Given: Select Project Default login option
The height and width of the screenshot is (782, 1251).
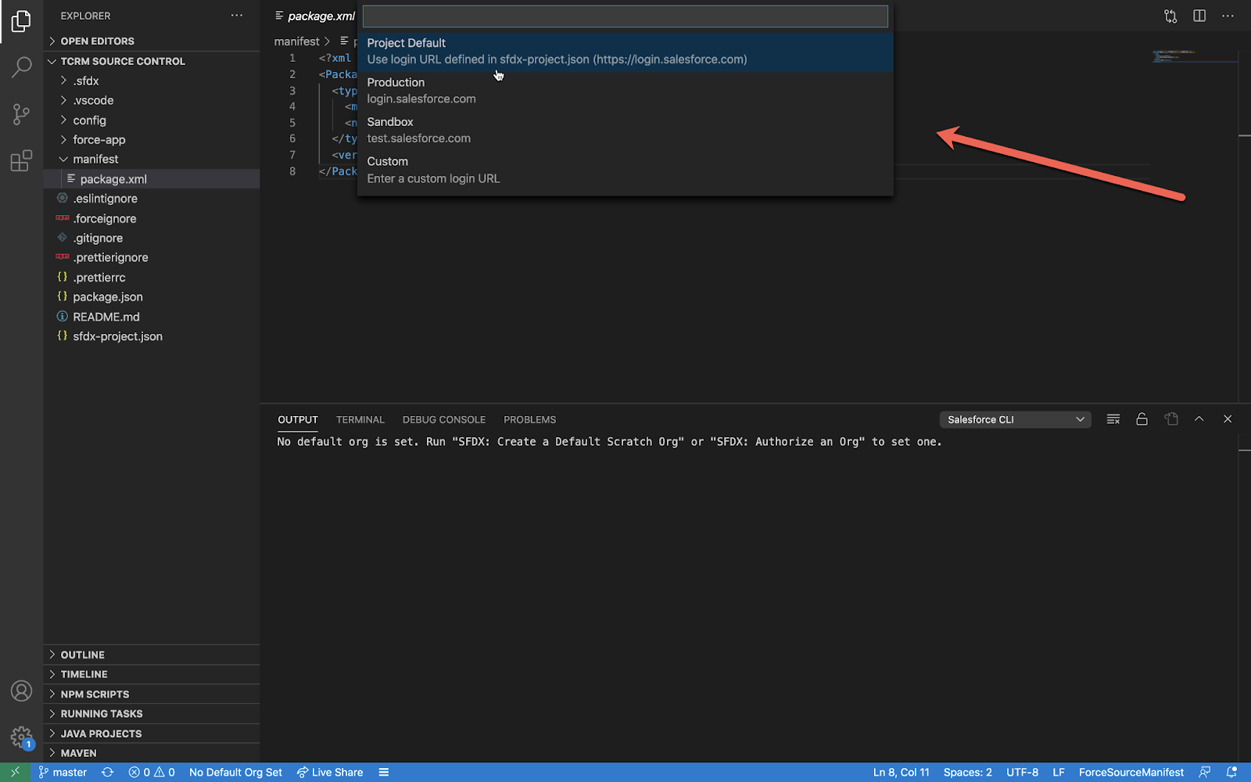Looking at the screenshot, I should pos(625,52).
